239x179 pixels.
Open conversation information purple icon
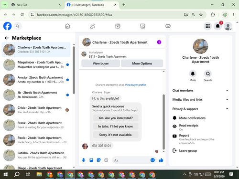159,42
